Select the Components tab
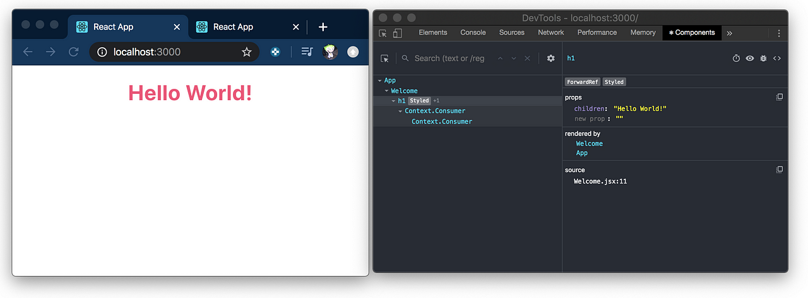This screenshot has width=808, height=298. [692, 33]
